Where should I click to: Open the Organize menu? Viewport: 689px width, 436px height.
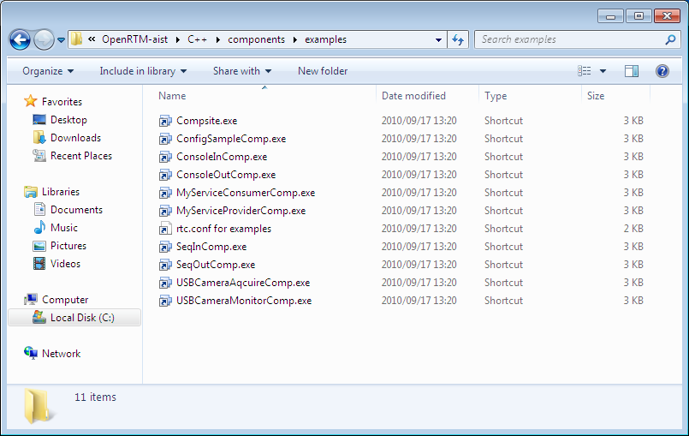point(48,71)
